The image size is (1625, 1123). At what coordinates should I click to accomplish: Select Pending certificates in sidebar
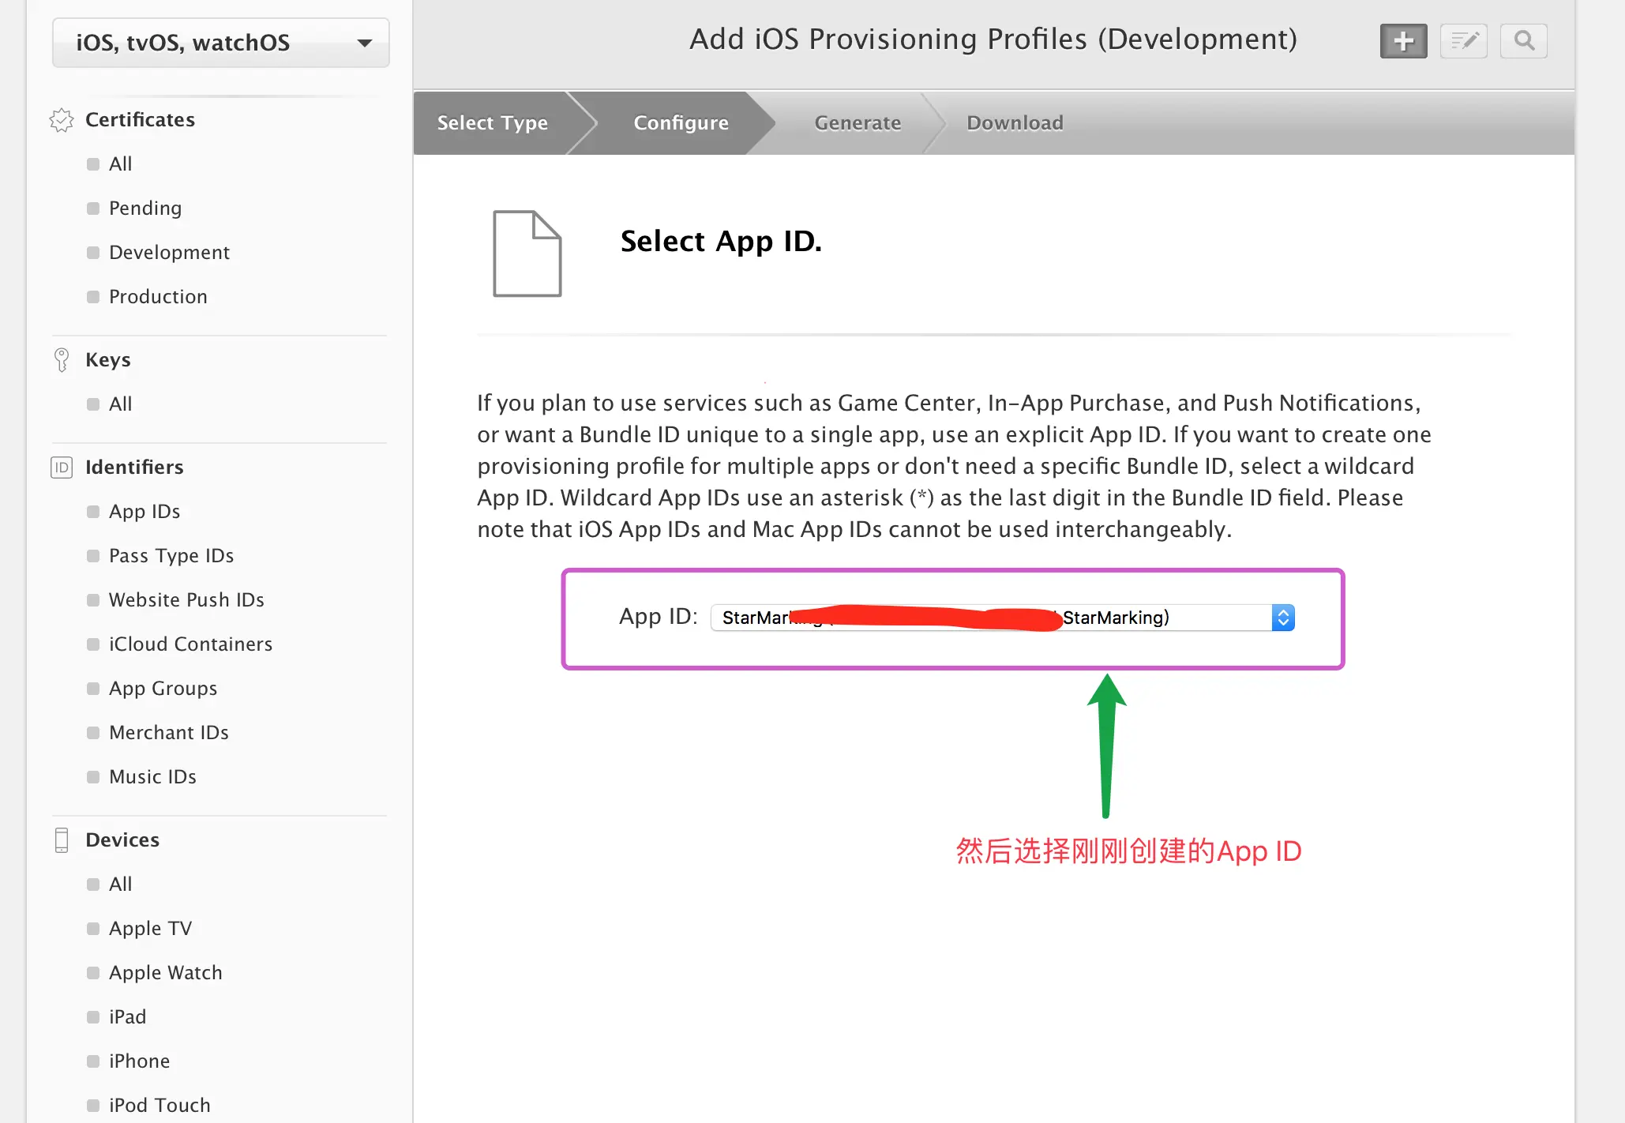pos(145,208)
